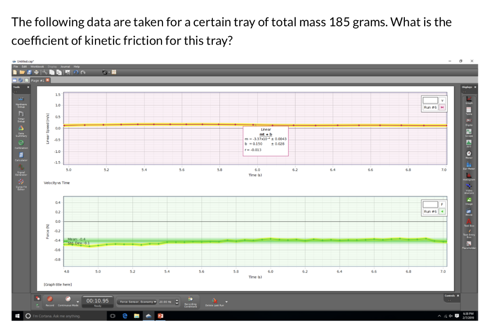This screenshot has height=330, width=482.
Task: Switch to the Page #1 tab
Action: pos(38,80)
